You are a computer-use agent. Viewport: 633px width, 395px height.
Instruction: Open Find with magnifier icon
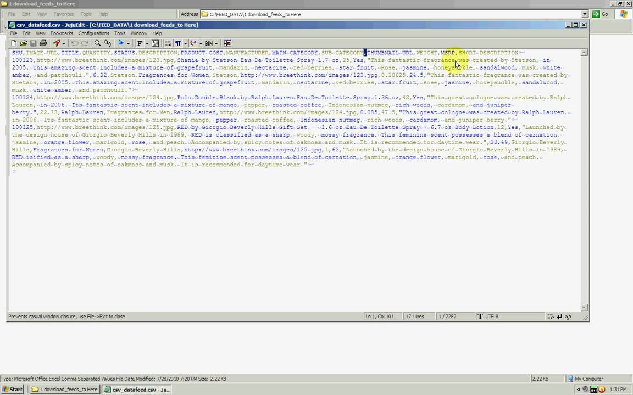(97, 43)
